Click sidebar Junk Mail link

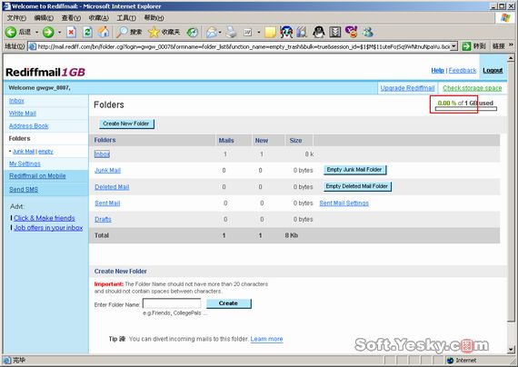24,152
